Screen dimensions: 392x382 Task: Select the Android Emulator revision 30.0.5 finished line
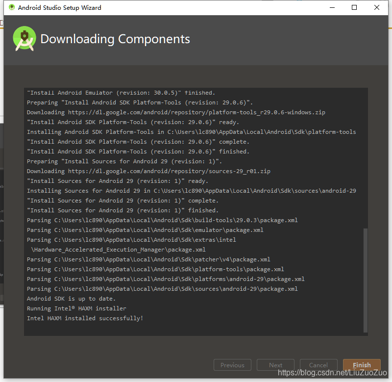pos(121,93)
